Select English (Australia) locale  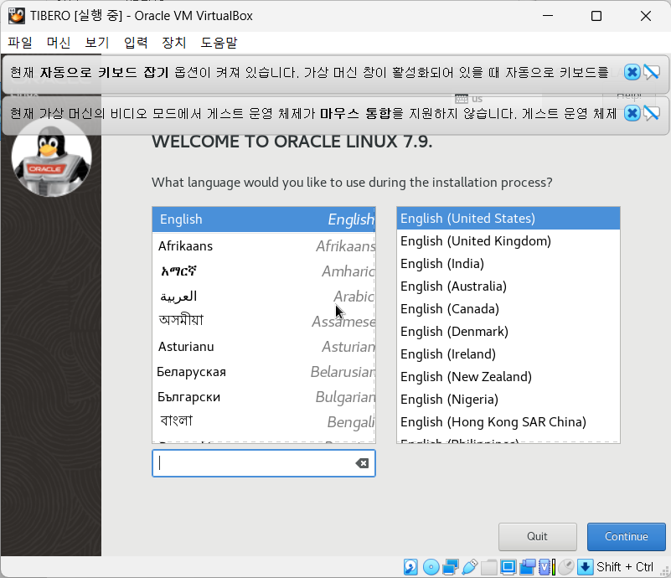tap(508, 286)
